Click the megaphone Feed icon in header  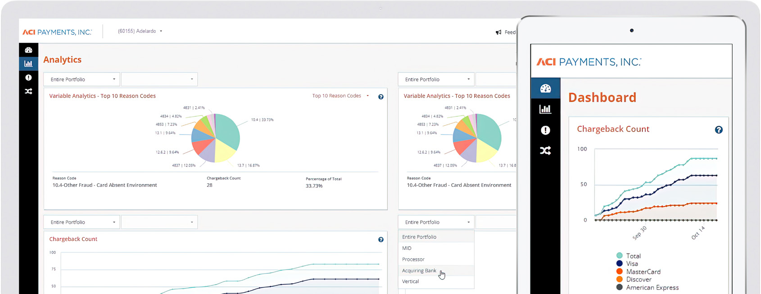[x=498, y=32]
